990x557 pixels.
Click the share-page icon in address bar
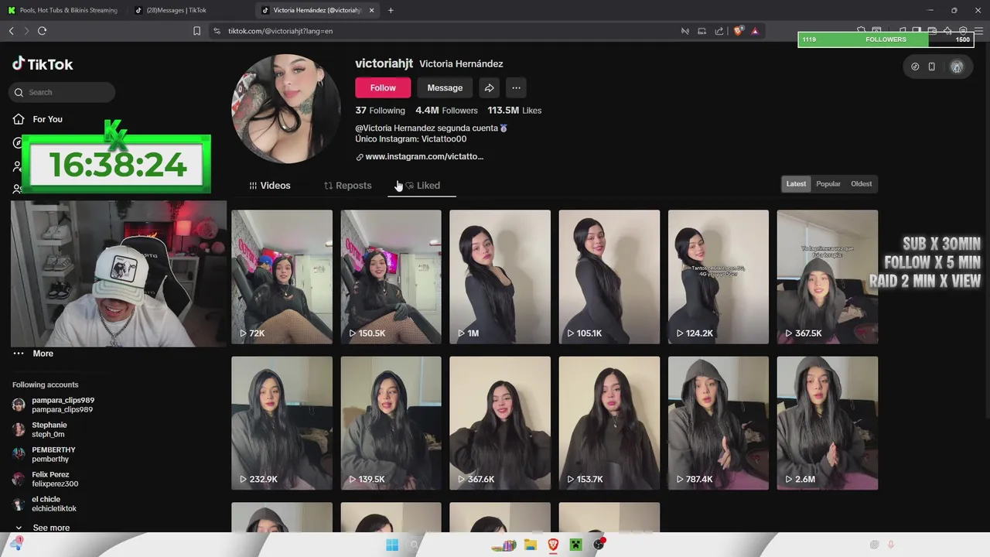point(719,31)
